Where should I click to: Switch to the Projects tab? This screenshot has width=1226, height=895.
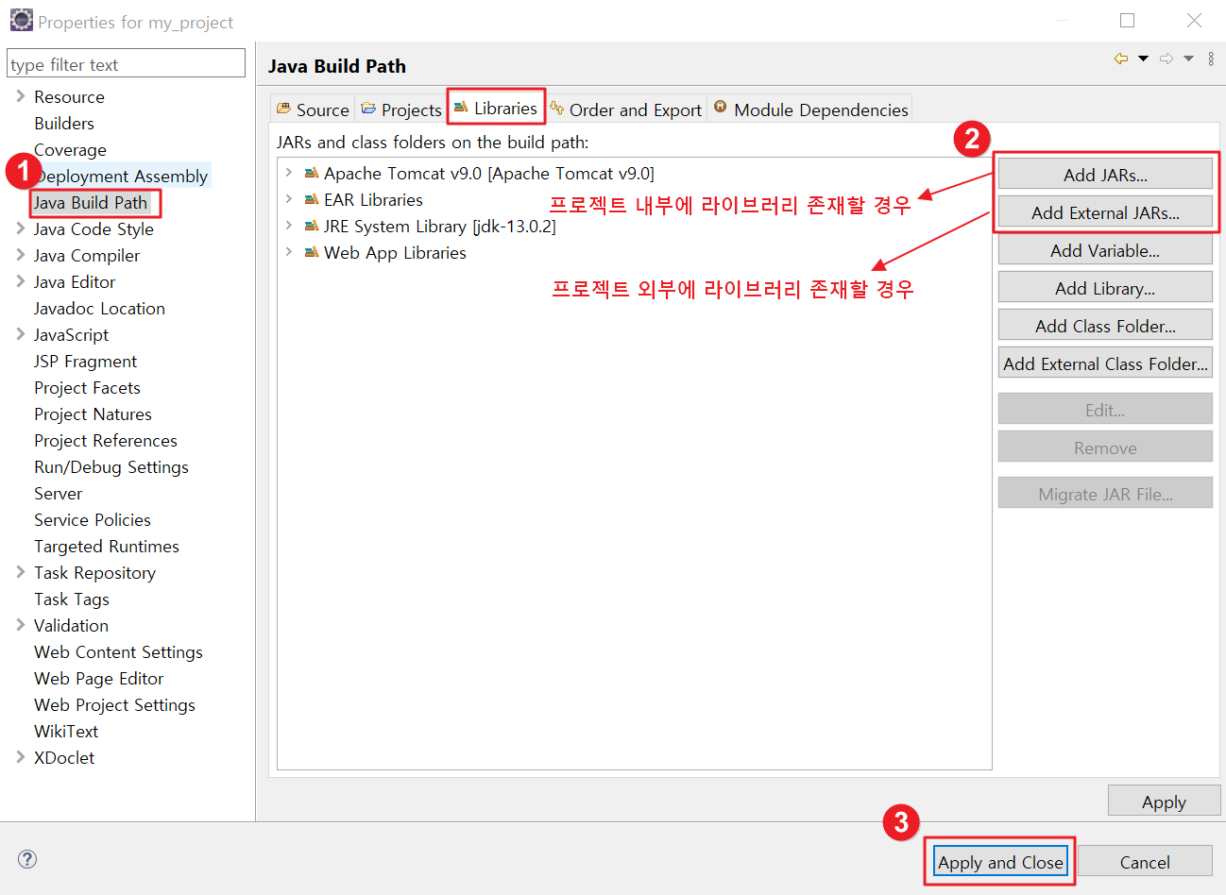[x=401, y=110]
